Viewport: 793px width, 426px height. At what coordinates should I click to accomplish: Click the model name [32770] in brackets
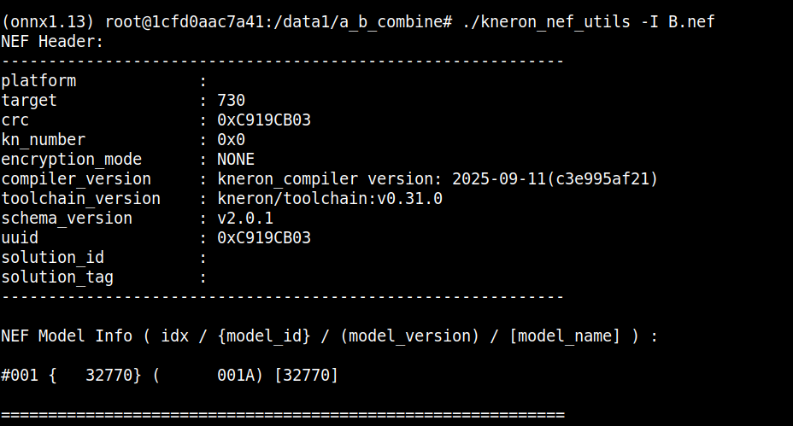point(306,376)
